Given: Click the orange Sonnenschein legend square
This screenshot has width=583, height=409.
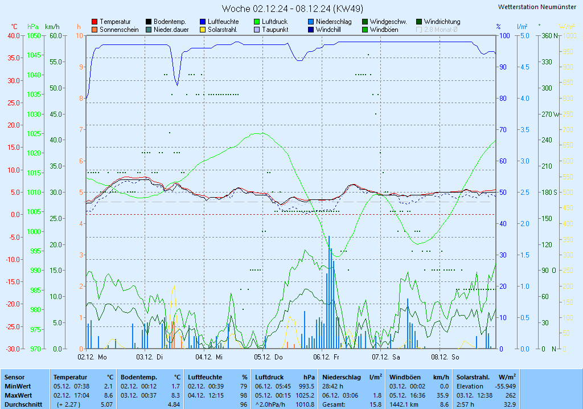Looking at the screenshot, I should pyautogui.click(x=95, y=30).
